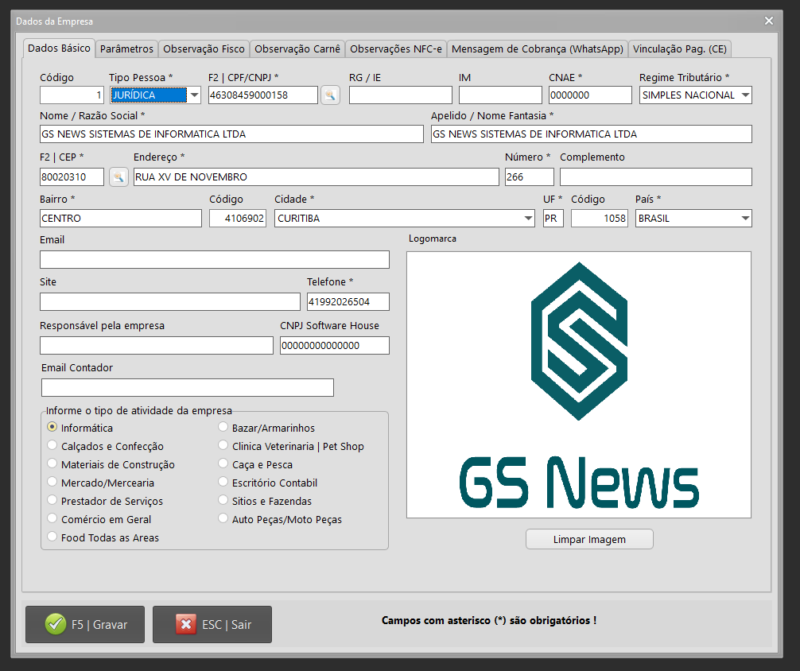Focus city Código field 4106902
The image size is (800, 671).
238,219
